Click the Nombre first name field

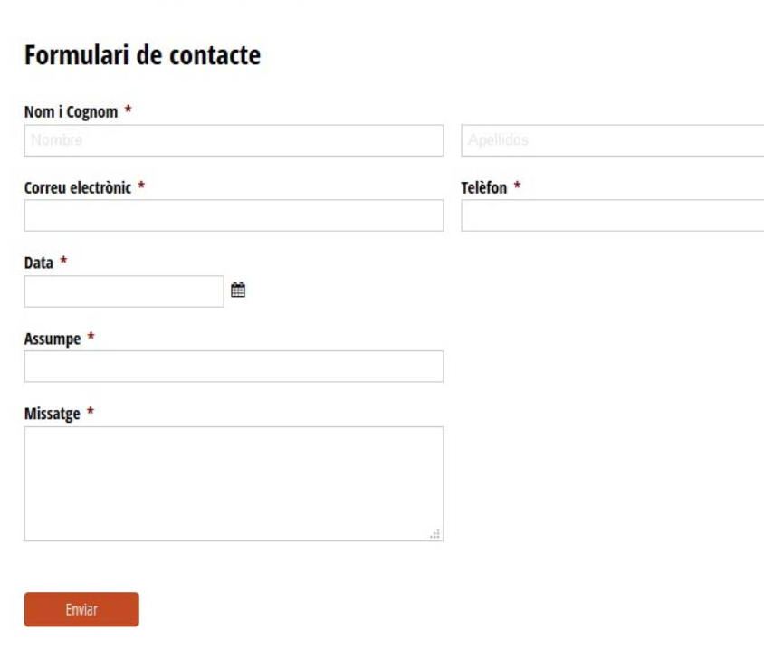point(234,140)
